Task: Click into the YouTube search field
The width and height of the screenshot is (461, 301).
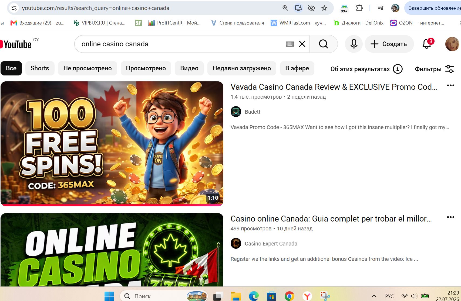Action: [181, 44]
